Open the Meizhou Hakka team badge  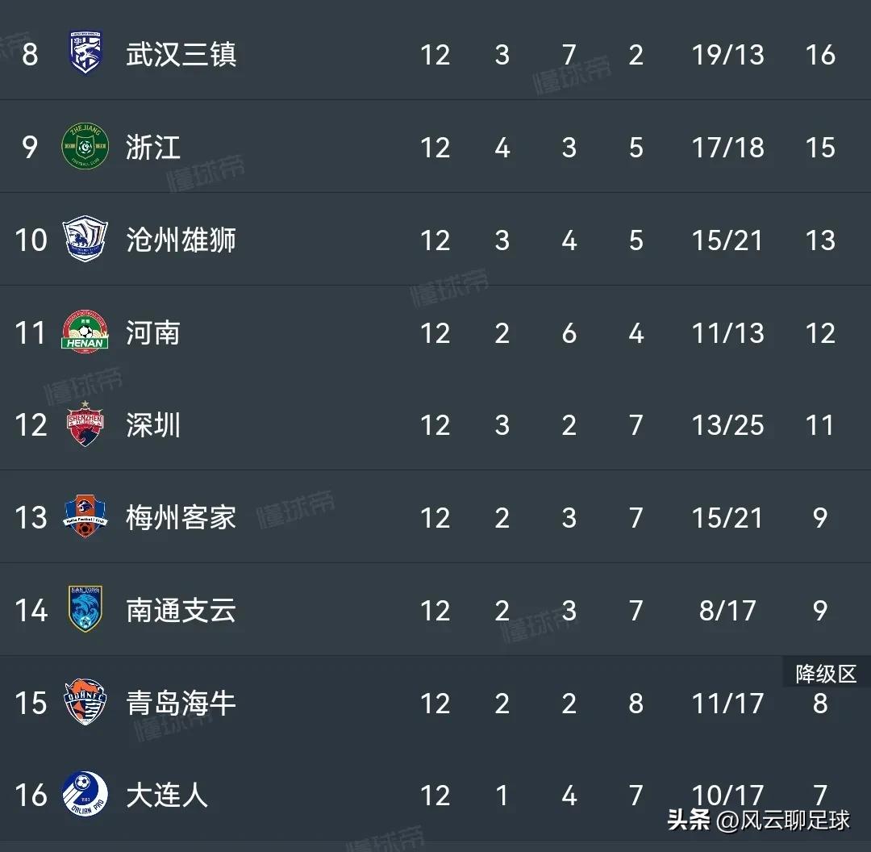coord(84,517)
